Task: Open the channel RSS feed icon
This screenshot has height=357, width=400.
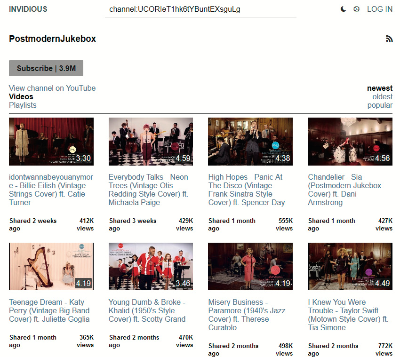Action: (x=389, y=39)
